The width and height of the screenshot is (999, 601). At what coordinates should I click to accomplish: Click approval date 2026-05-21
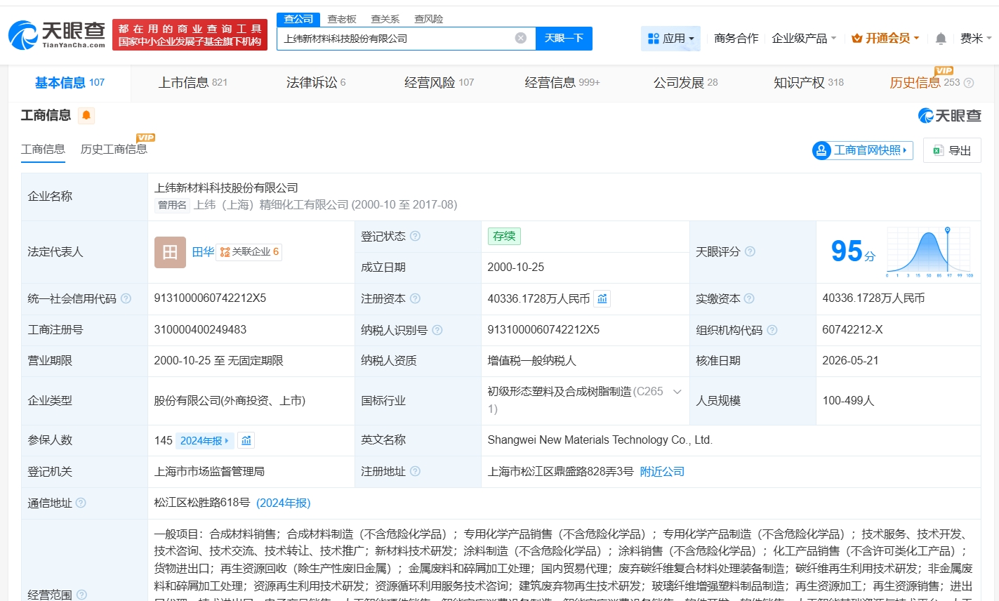coord(851,361)
